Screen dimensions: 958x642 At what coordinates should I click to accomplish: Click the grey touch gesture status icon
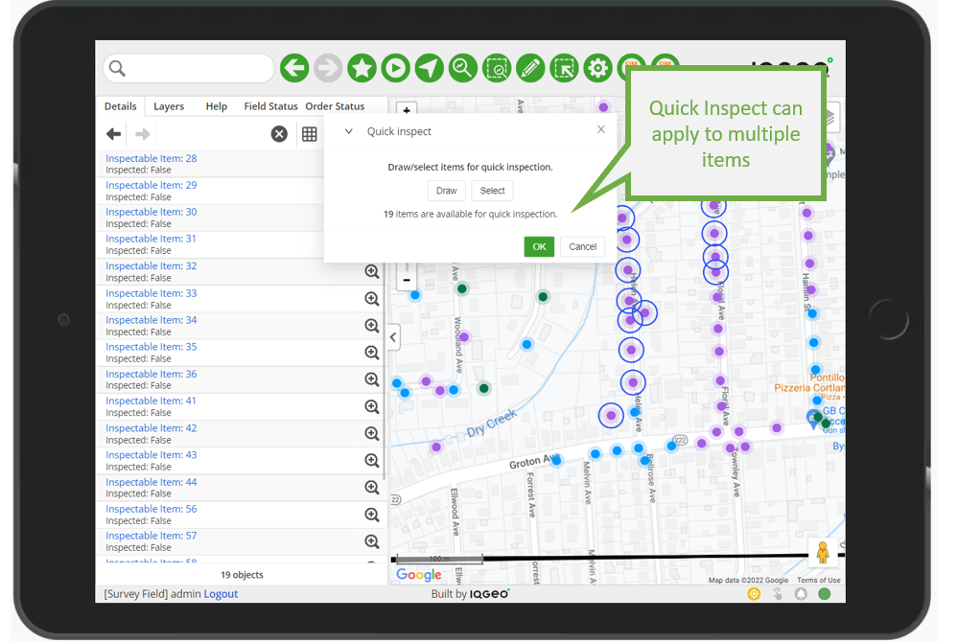777,594
